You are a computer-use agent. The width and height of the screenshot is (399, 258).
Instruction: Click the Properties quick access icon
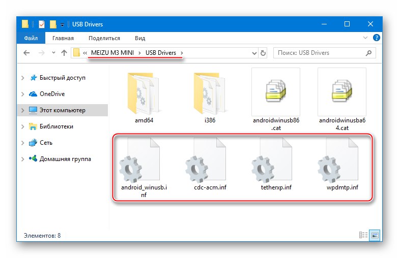(x=42, y=24)
